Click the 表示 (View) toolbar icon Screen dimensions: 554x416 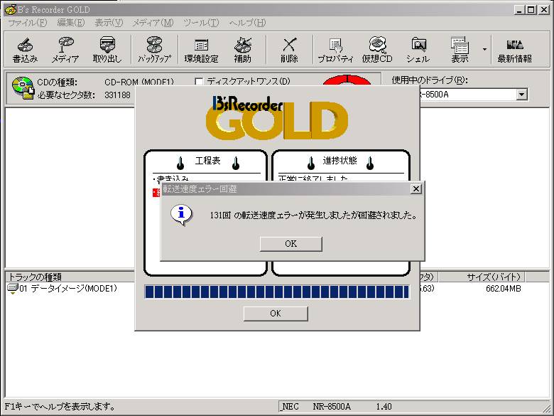click(x=460, y=50)
